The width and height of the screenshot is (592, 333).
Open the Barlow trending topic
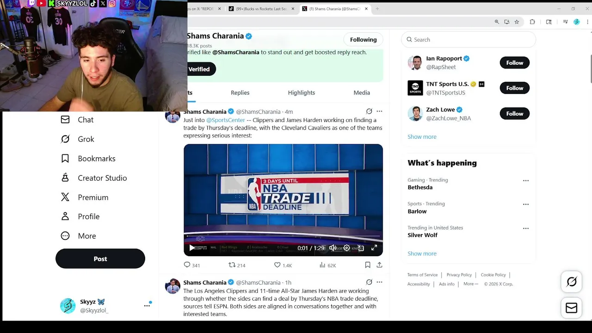click(417, 211)
